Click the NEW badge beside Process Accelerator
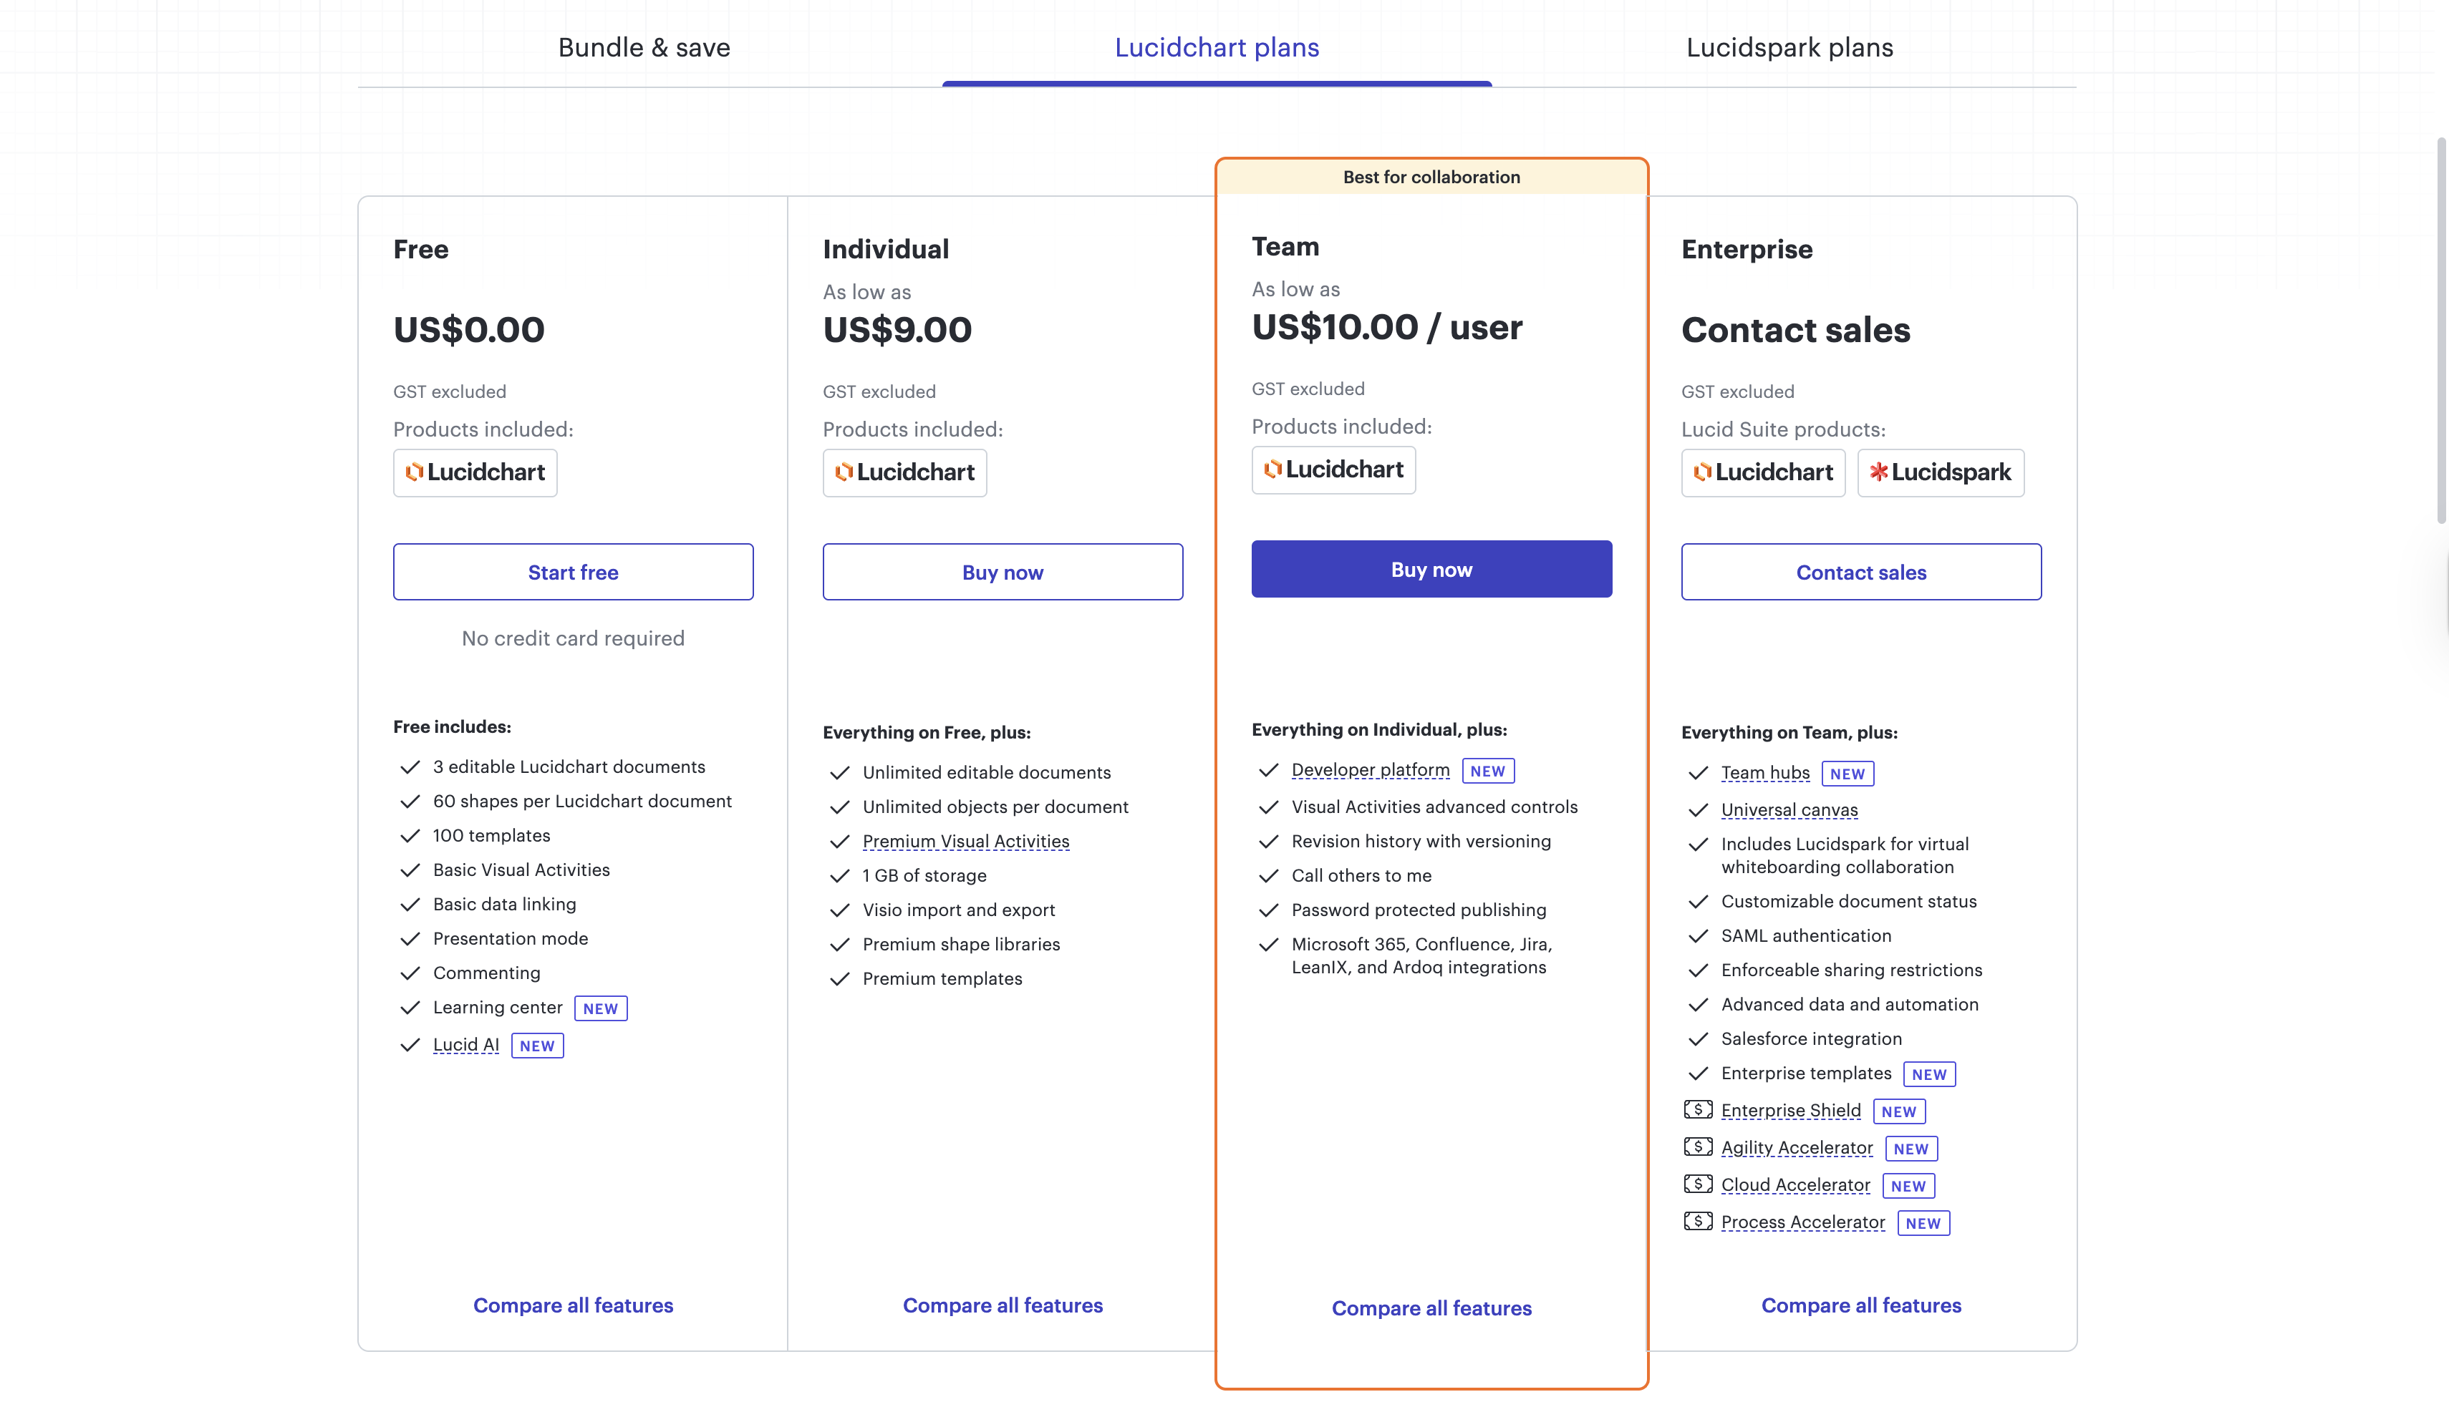The height and width of the screenshot is (1407, 2449). click(1923, 1223)
